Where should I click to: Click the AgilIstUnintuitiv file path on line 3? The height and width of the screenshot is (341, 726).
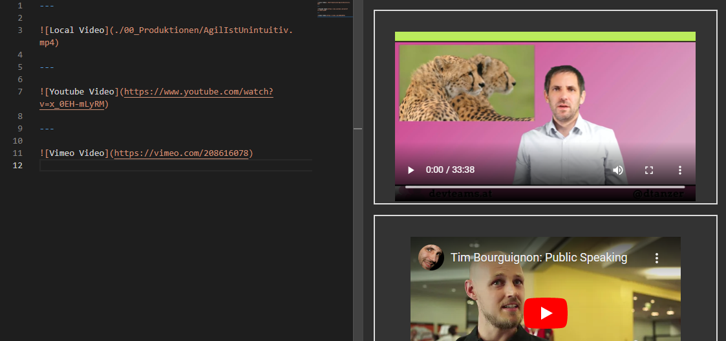pyautogui.click(x=204, y=30)
